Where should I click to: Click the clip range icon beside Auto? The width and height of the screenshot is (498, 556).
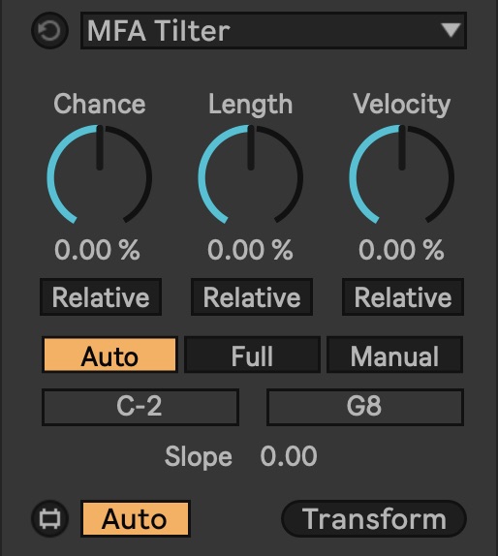click(49, 519)
